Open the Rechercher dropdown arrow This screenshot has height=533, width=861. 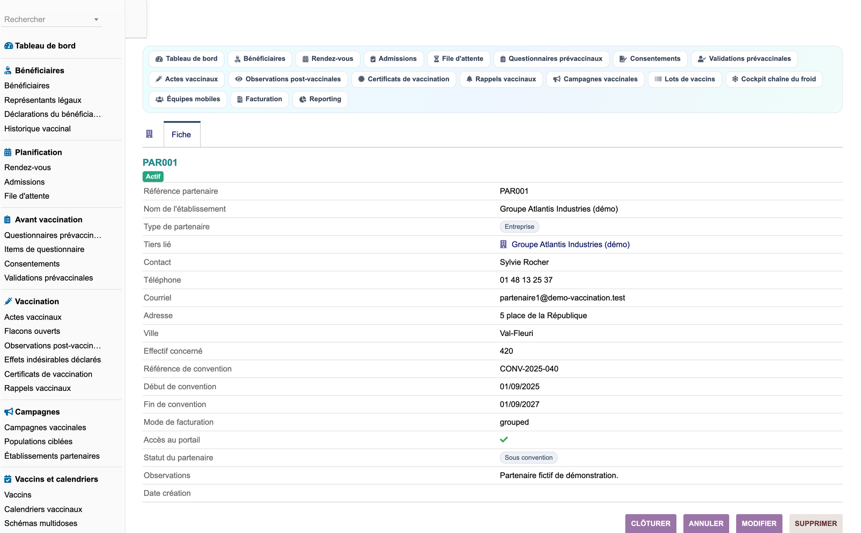coord(96,19)
